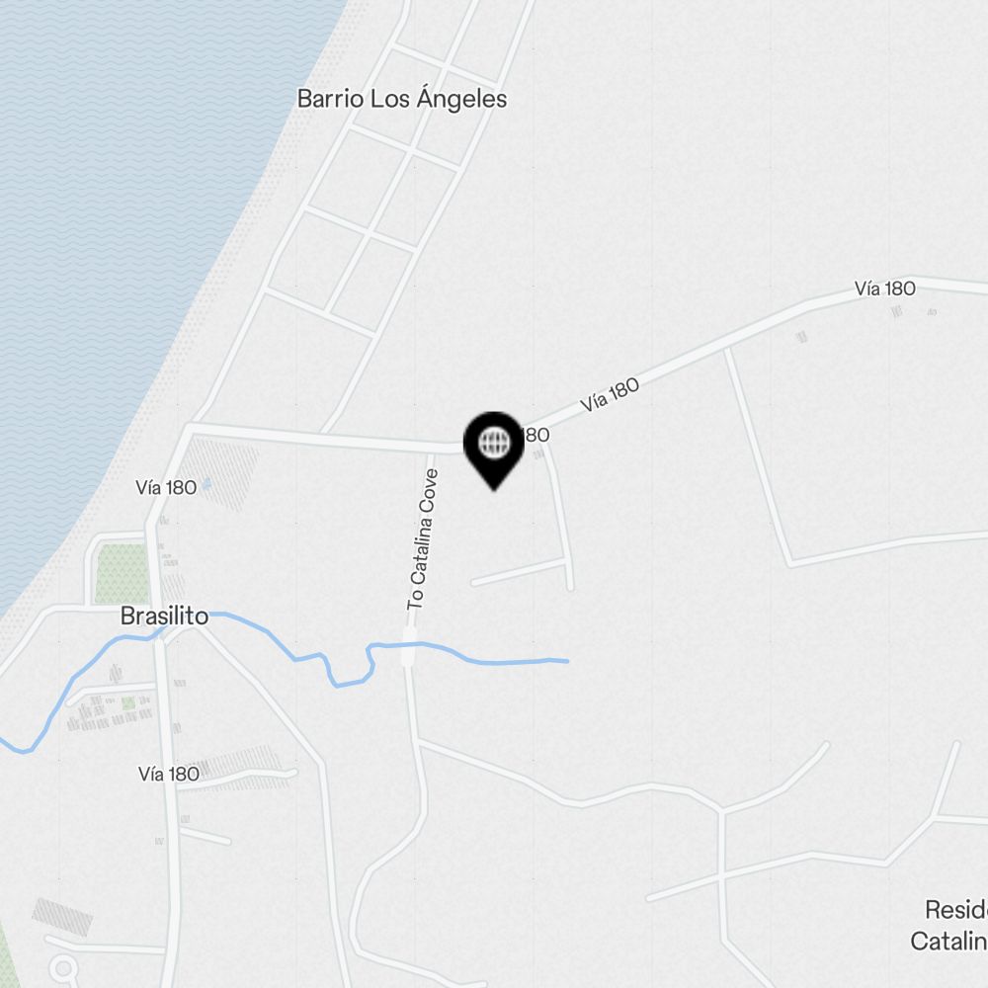Click the dark hatched block near roundabout
The width and height of the screenshot is (988, 988).
tap(62, 917)
